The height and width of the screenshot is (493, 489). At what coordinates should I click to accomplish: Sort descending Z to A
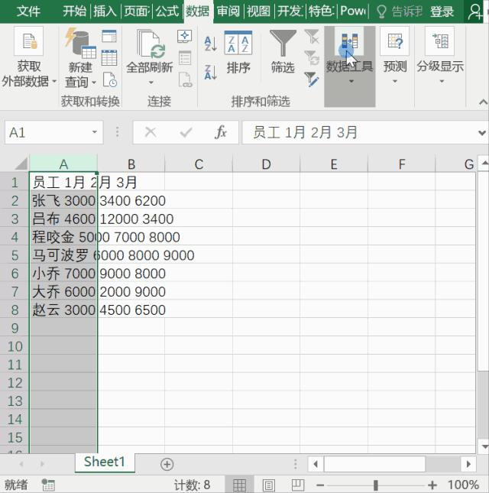pyautogui.click(x=210, y=72)
